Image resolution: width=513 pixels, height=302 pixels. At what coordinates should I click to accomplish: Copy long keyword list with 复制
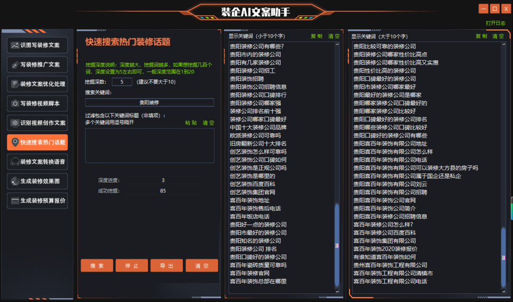pos(481,36)
